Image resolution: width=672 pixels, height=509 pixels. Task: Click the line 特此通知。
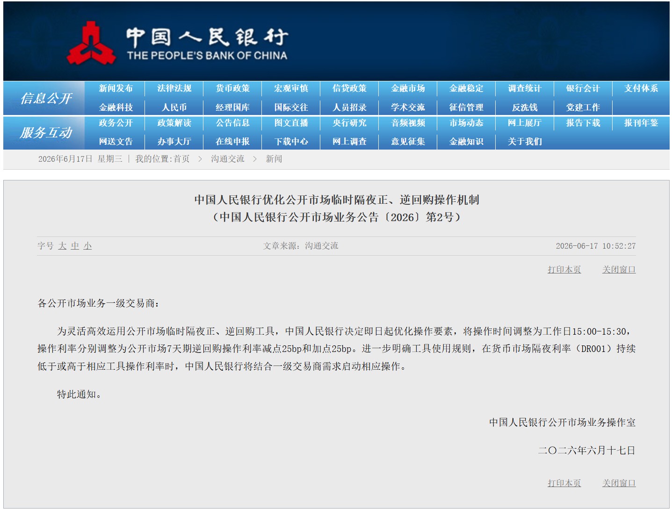[x=79, y=394]
